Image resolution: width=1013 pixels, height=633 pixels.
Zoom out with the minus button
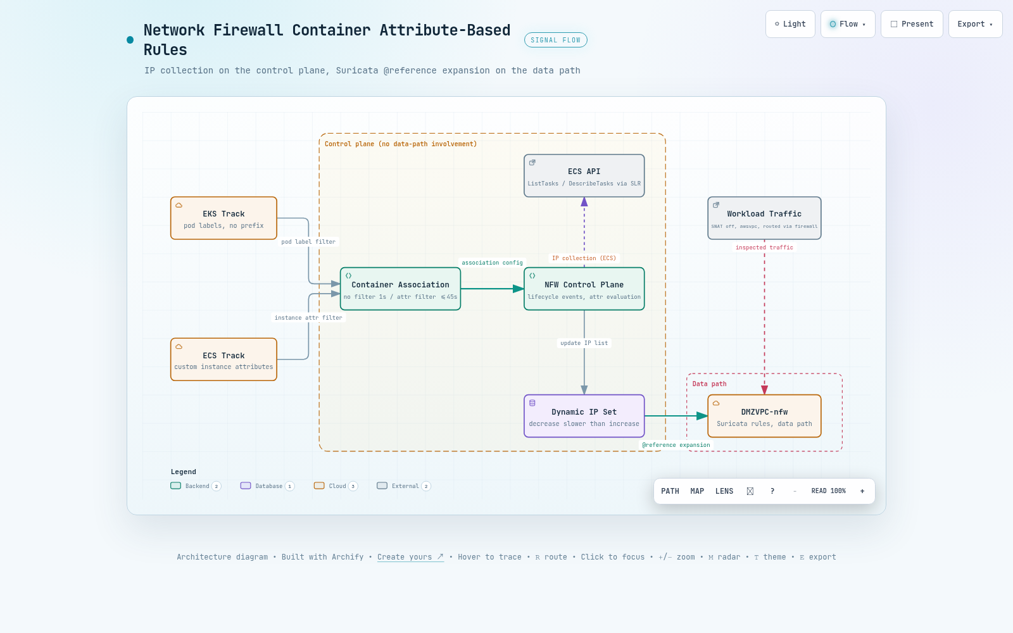(795, 491)
